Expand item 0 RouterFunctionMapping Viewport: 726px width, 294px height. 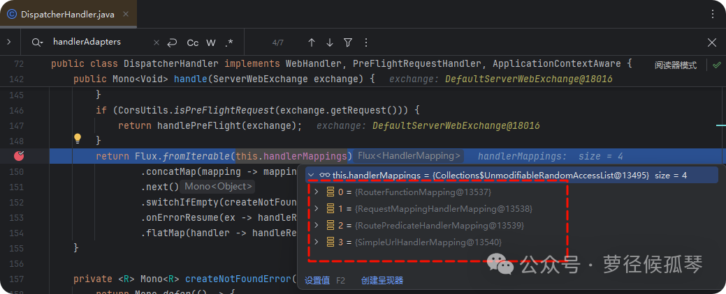(x=317, y=192)
